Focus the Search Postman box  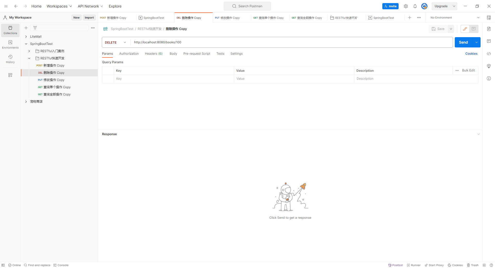247,6
